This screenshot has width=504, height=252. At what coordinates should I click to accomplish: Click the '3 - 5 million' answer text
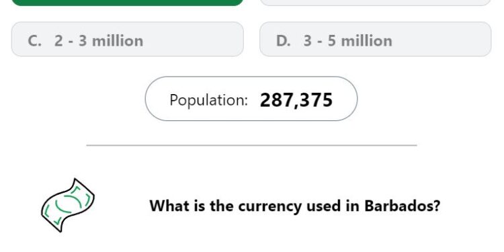[348, 41]
